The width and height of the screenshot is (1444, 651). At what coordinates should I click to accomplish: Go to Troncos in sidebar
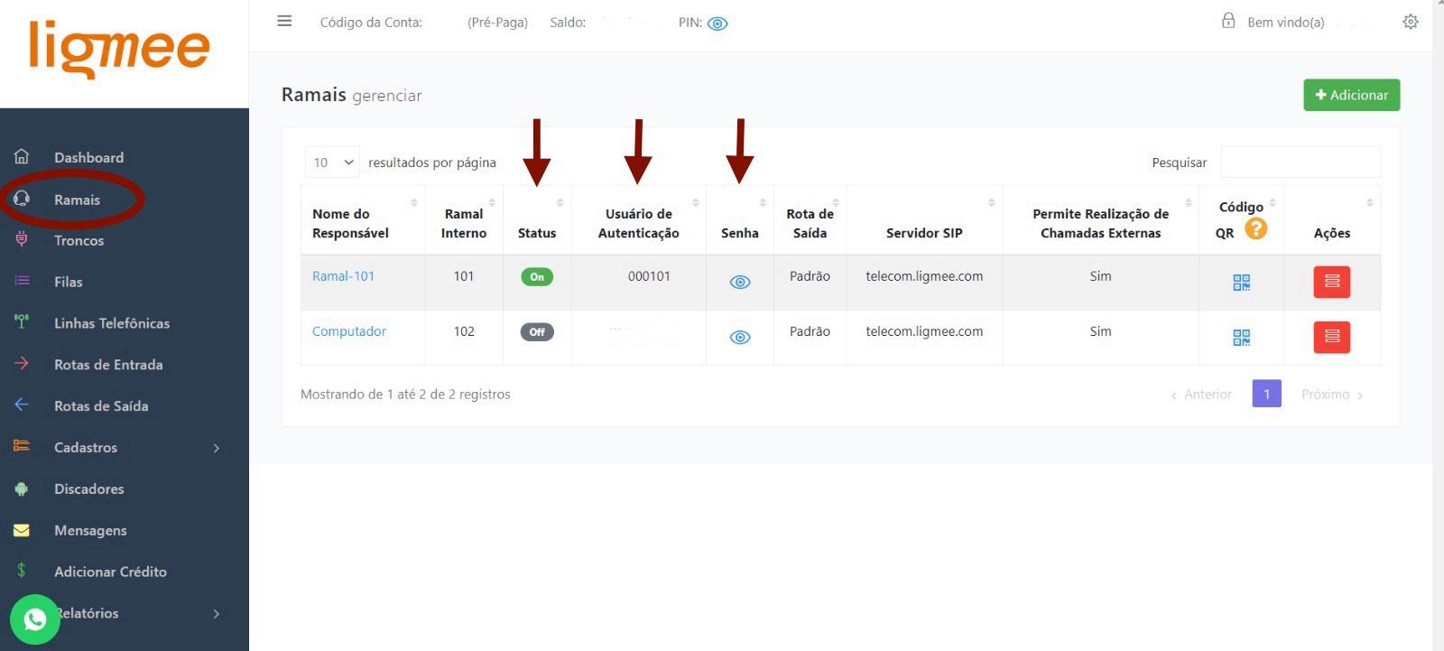click(79, 241)
